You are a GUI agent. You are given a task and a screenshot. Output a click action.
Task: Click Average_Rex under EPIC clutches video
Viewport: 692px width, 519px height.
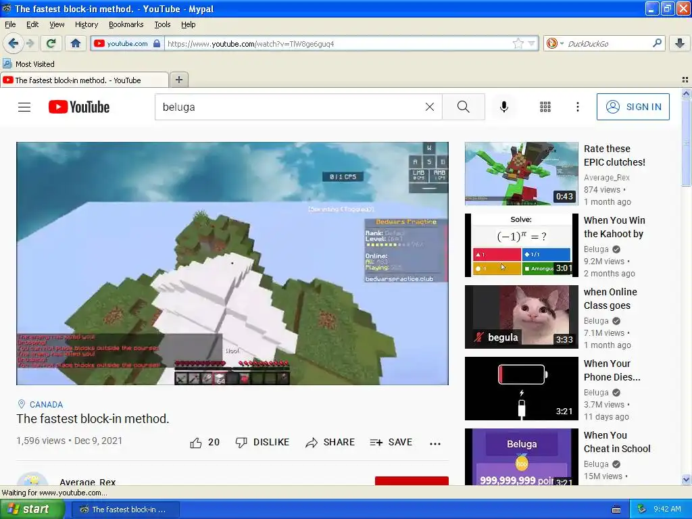(607, 178)
